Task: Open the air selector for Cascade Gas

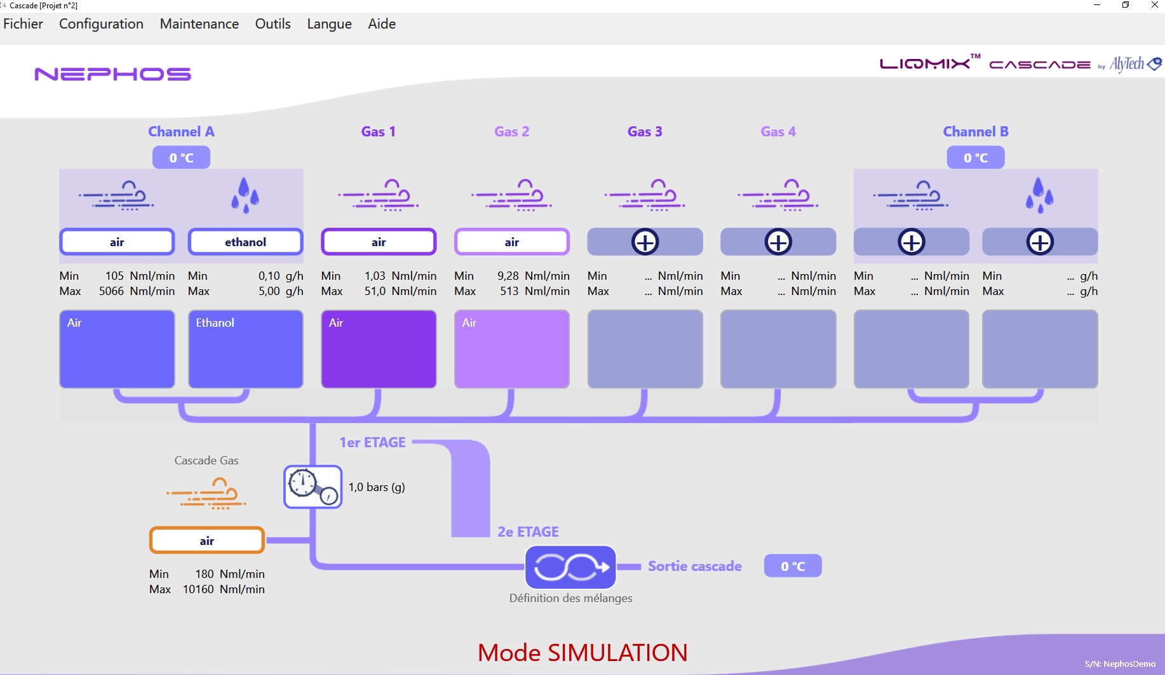Action: (206, 540)
